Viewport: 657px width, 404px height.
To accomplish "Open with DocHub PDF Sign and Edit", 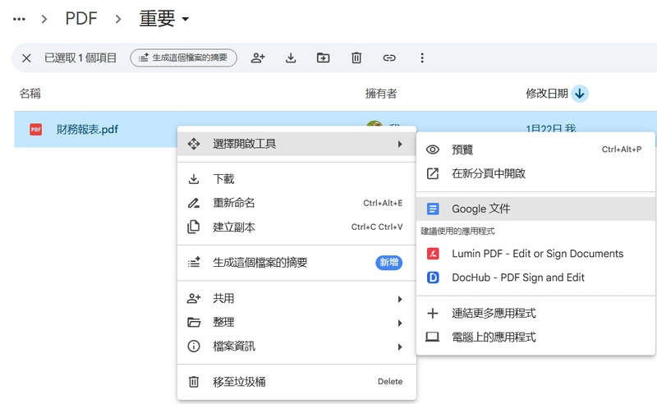I will coord(535,278).
